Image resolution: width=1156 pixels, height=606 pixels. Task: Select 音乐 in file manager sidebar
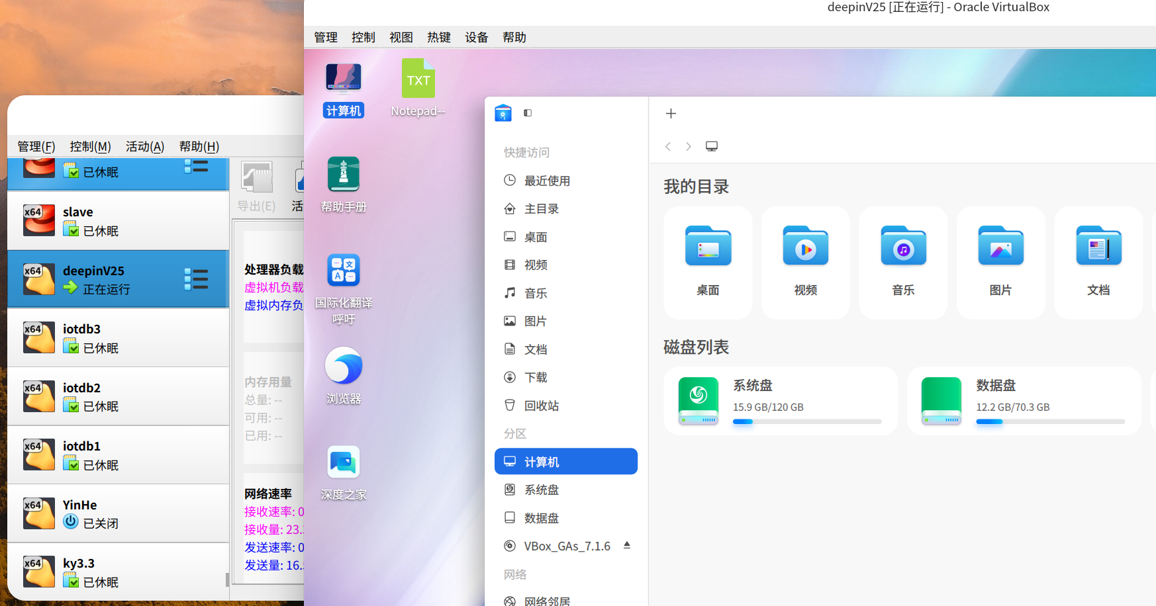pyautogui.click(x=566, y=293)
